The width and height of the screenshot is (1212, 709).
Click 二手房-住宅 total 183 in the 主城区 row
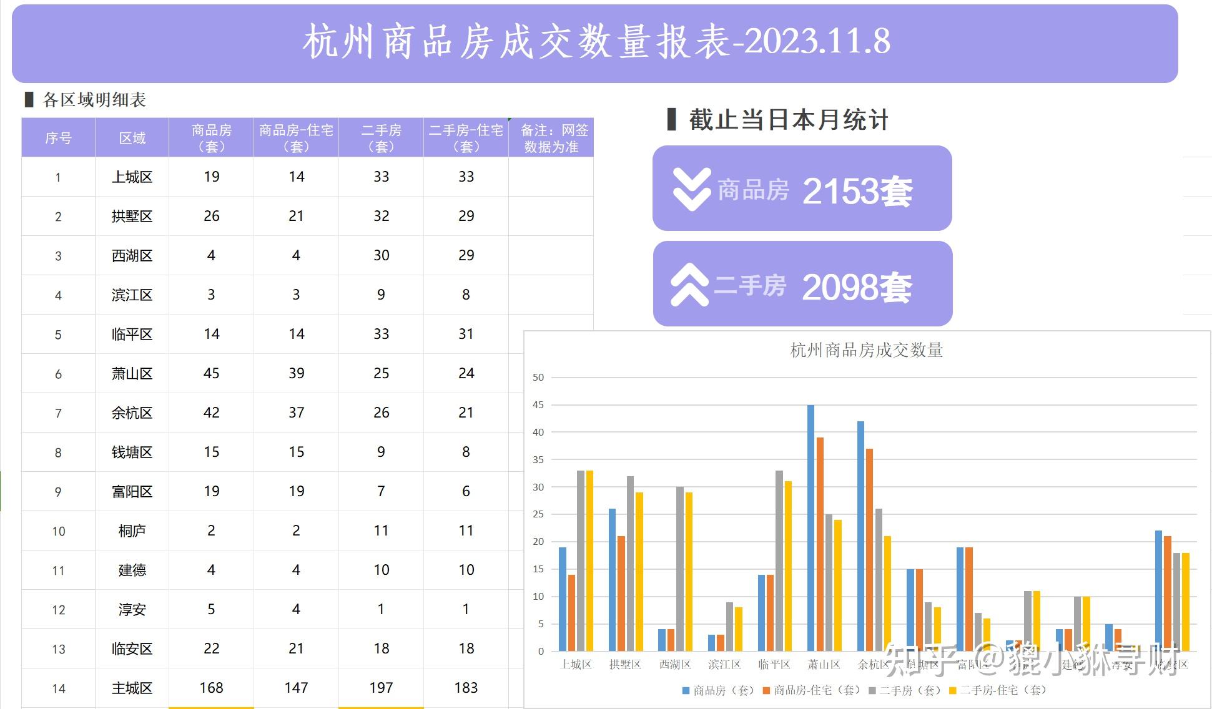[466, 688]
